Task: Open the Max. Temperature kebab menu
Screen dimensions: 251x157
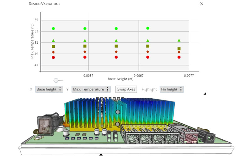Action: pyautogui.click(x=108, y=89)
